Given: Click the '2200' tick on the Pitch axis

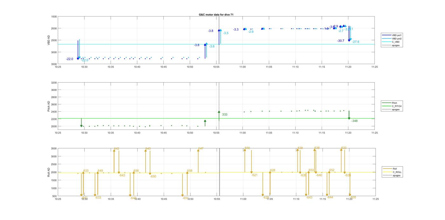Looking at the screenshot, I should pos(54,119).
